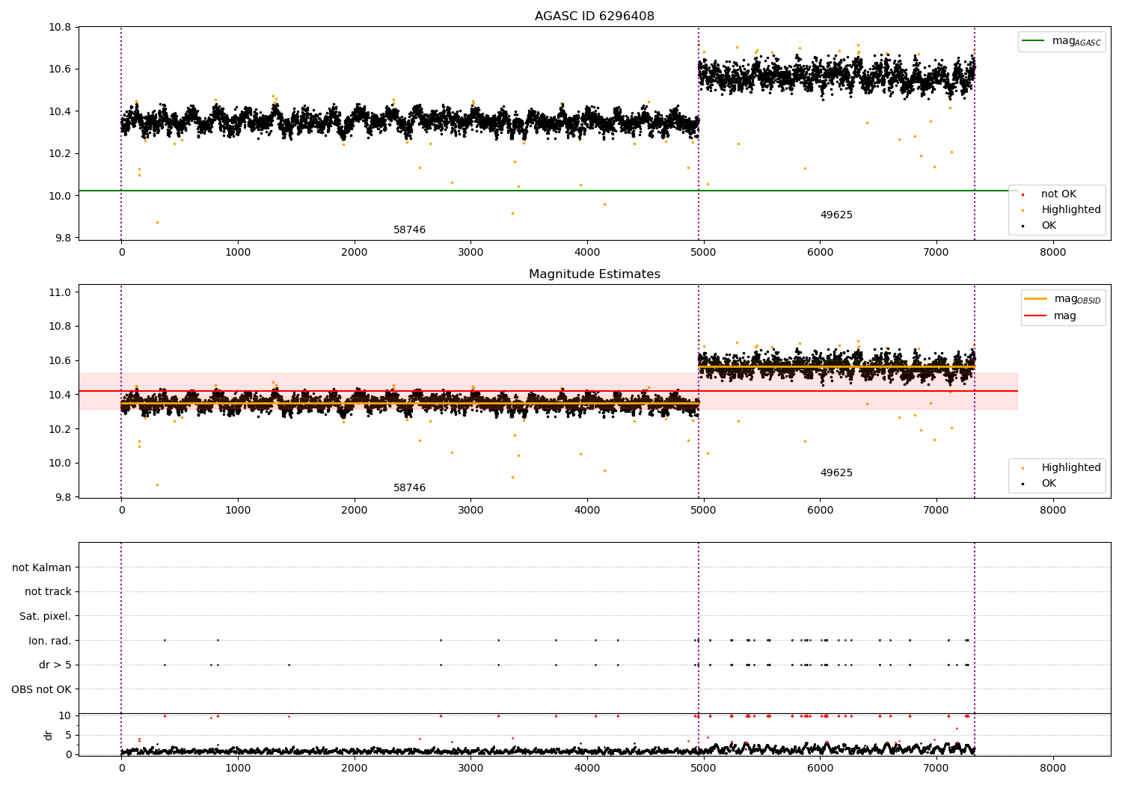The image size is (1122, 785).
Task: Click the 58746 label in Magnitude Estimates plot
Action: (409, 488)
